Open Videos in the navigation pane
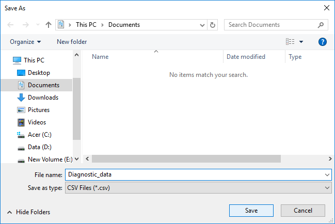This screenshot has width=335, height=224. pos(31,122)
